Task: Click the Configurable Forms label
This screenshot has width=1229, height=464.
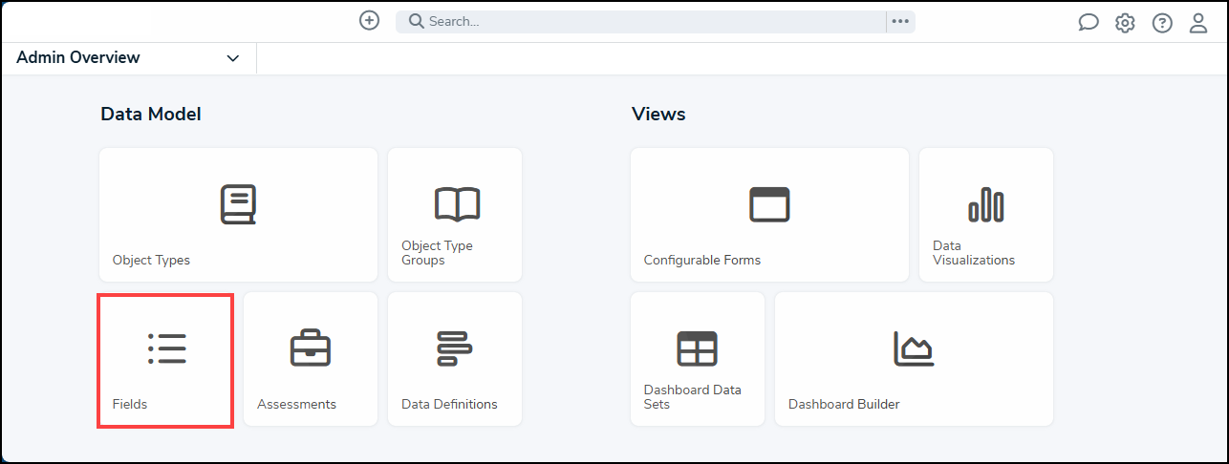Action: coord(702,260)
